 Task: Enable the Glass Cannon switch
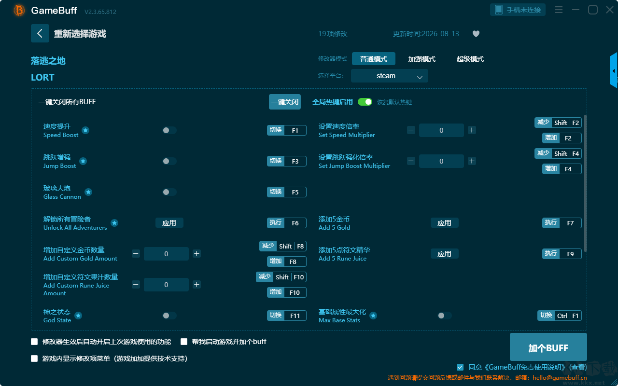(169, 192)
